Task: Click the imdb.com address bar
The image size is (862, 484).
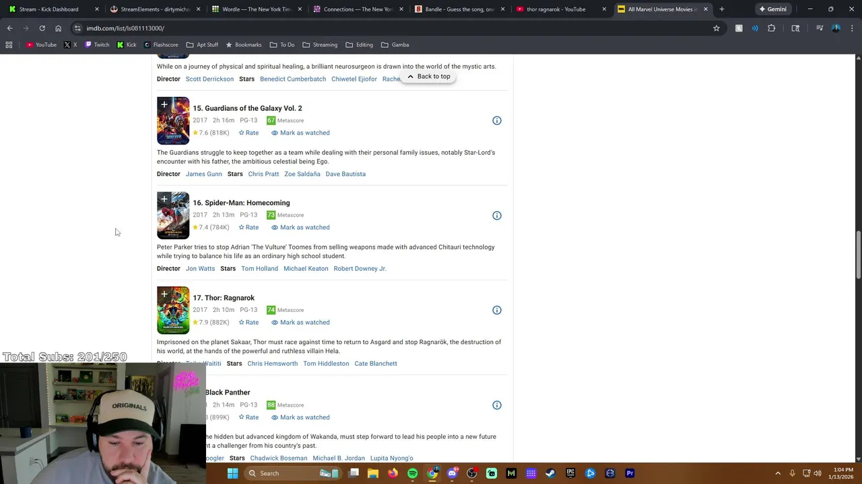Action: (x=391, y=28)
